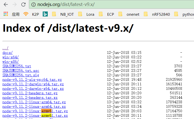The width and height of the screenshot is (194, 119).
Task: Click the 12-Jun-2018 03:22 date of win-x64/
Action: pos(124,57)
